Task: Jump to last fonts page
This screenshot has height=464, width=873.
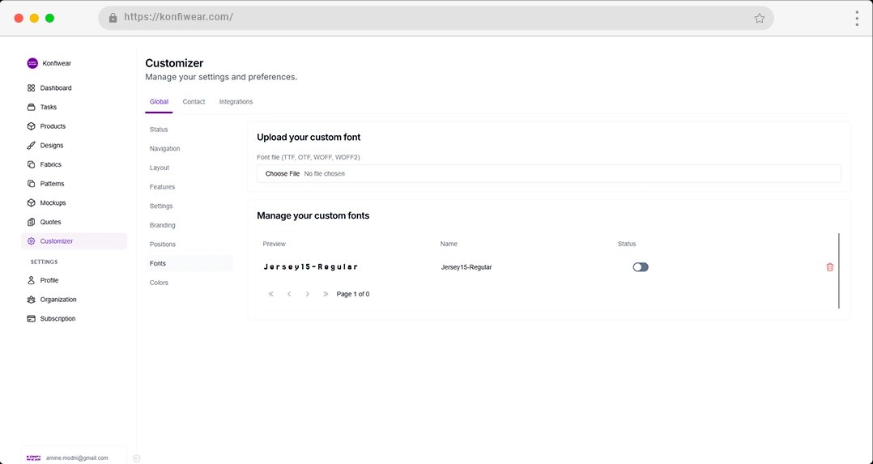Action: point(326,294)
